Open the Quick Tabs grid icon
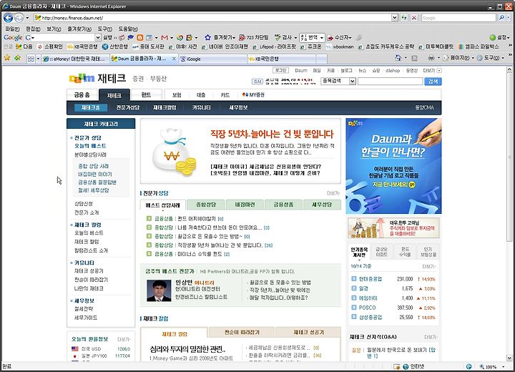This screenshot has height=372, width=515. point(31,59)
